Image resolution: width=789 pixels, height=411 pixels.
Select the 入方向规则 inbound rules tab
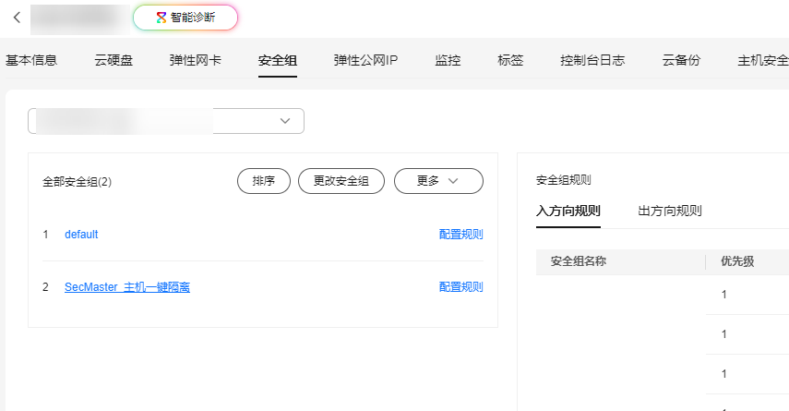[568, 211]
